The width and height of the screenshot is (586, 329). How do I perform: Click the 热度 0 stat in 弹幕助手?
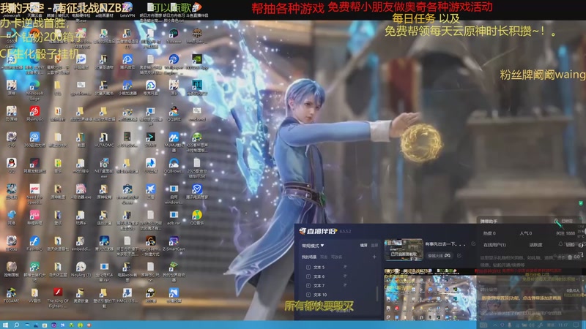489,233
